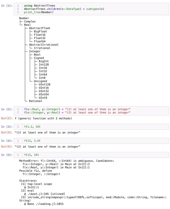Click the In [3] cell prompt label
Screen dimensions: 170x209
coord(7,127)
